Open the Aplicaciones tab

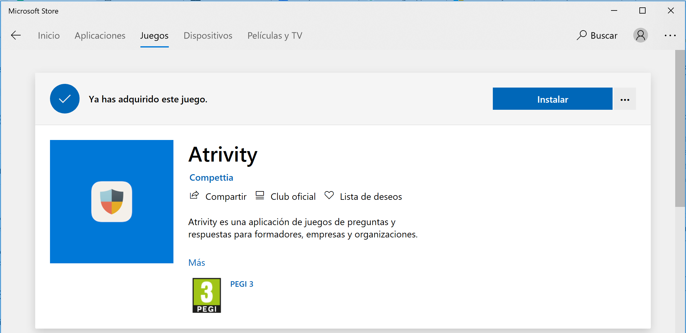tap(100, 35)
